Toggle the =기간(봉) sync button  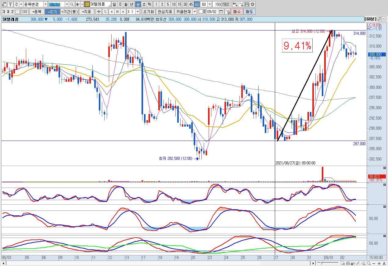click(70, 12)
